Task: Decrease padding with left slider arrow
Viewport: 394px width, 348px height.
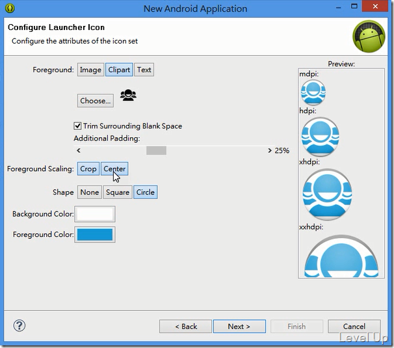Action: click(x=79, y=150)
